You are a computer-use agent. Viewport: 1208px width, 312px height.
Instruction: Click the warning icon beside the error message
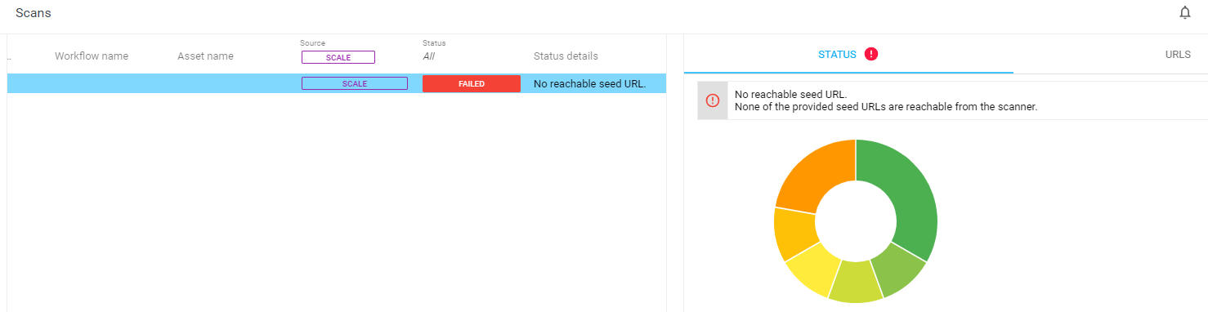coord(713,100)
